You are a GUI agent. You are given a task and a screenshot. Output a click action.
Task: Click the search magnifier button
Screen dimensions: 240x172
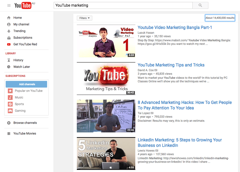click(200, 5)
